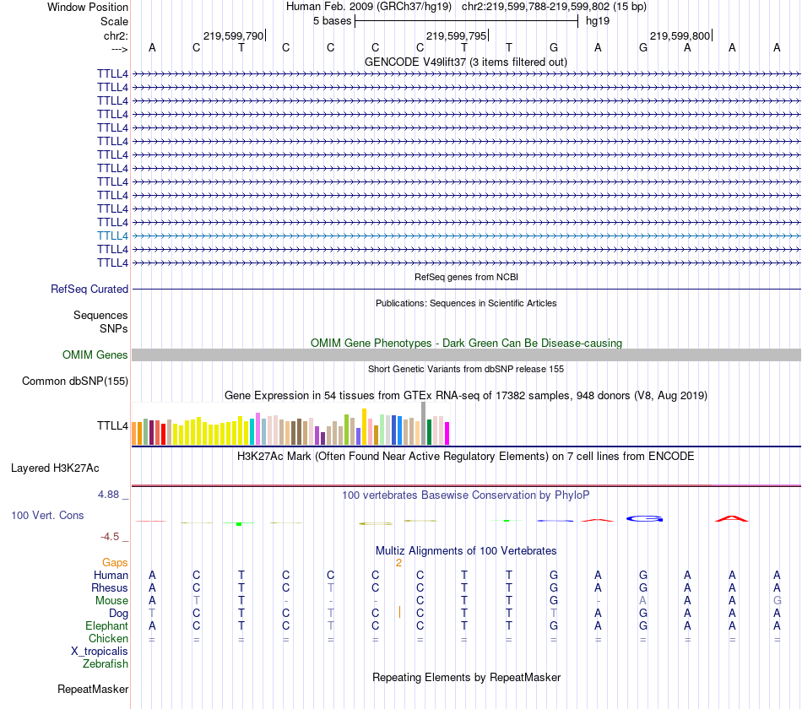Click the '5 bases' scale bar label
The width and height of the screenshot is (802, 709).
pos(333,21)
